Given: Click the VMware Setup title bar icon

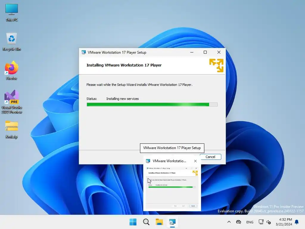Looking at the screenshot, I should 84,52.
